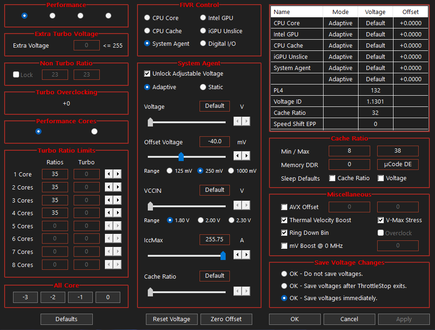Select OK - Do not save voltages
This screenshot has height=330, width=435.
284,274
